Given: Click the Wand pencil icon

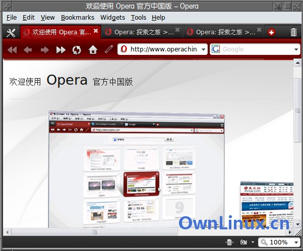Looking at the screenshot, I should 108,49.
